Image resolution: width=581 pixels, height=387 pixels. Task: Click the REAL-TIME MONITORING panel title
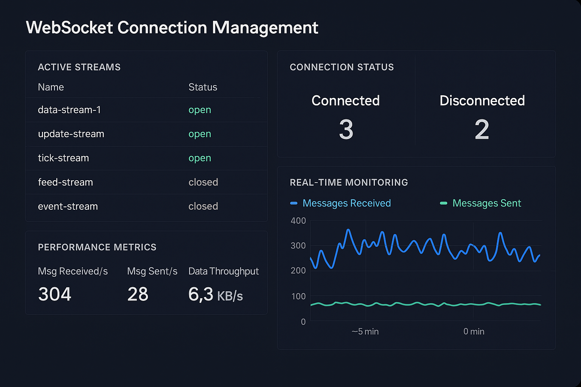pyautogui.click(x=349, y=183)
